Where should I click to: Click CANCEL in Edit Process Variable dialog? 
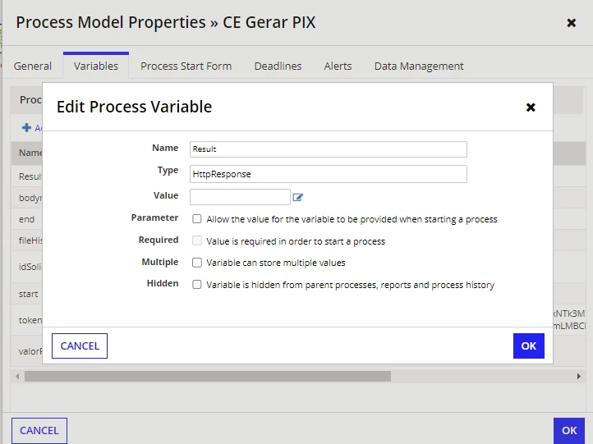pyautogui.click(x=80, y=346)
